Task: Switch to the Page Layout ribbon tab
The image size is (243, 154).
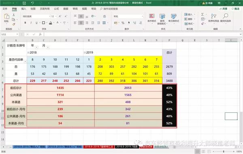Action: tap(45, 8)
